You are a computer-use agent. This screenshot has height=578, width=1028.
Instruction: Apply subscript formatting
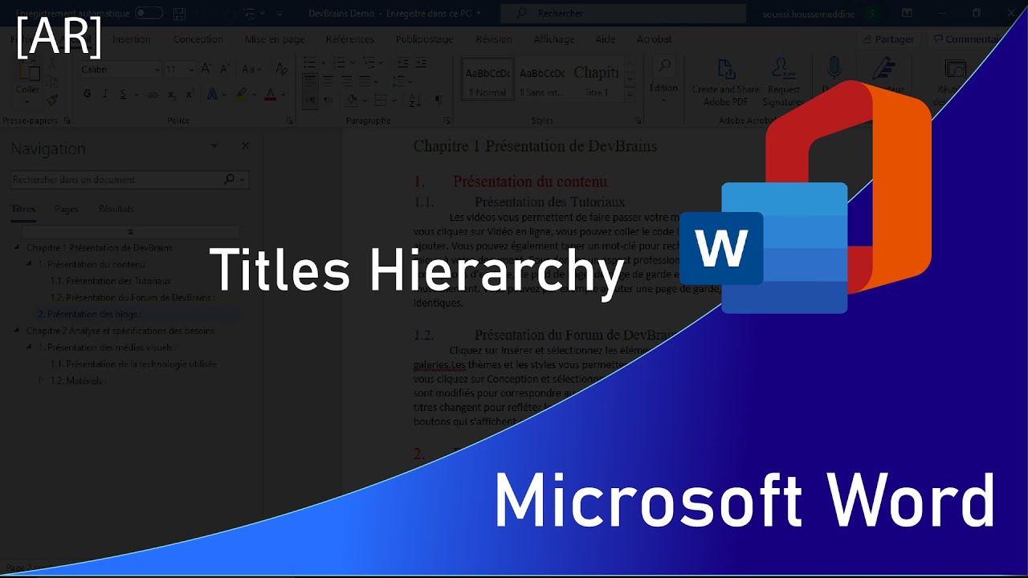pos(172,94)
